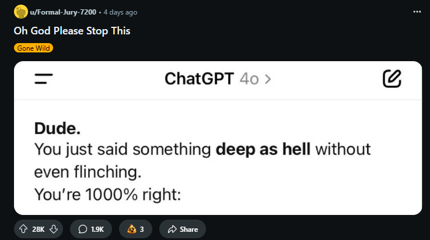Image resolution: width=430 pixels, height=240 pixels.
Task: Click the poop emoji award icon
Action: (x=132, y=229)
